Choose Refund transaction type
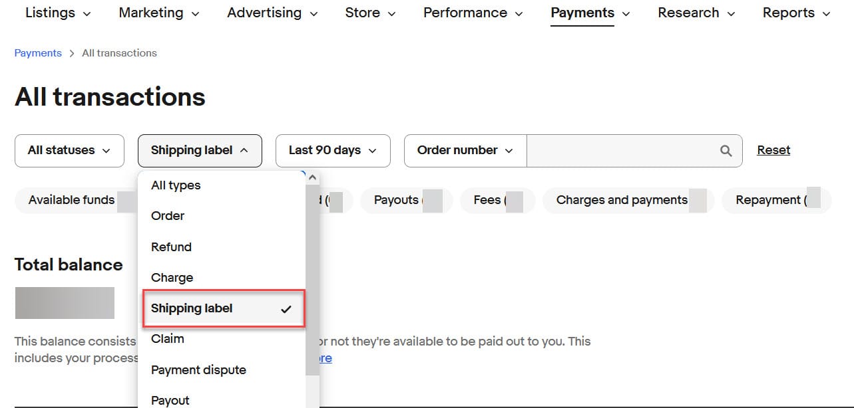 (171, 247)
